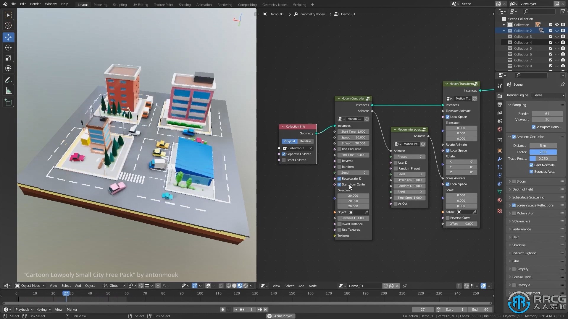
Task: Click Reset Children button in Collection Info
Action: tap(297, 160)
